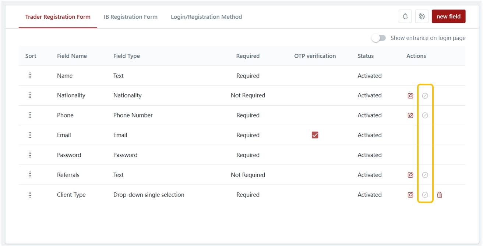Edit the Referrals field

(410, 175)
